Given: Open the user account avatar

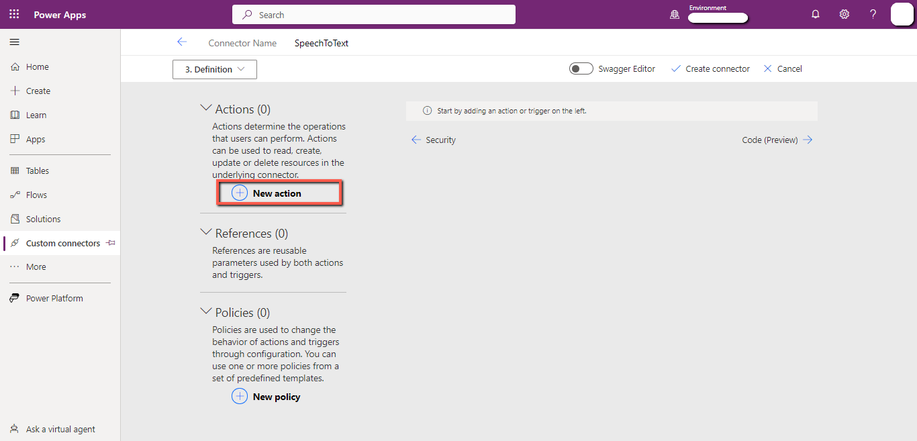Looking at the screenshot, I should click(902, 14).
